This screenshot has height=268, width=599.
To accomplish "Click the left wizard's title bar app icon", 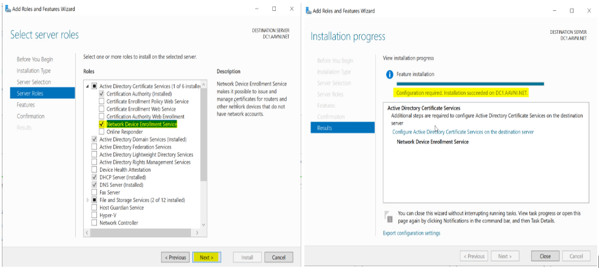I will [x=8, y=9].
